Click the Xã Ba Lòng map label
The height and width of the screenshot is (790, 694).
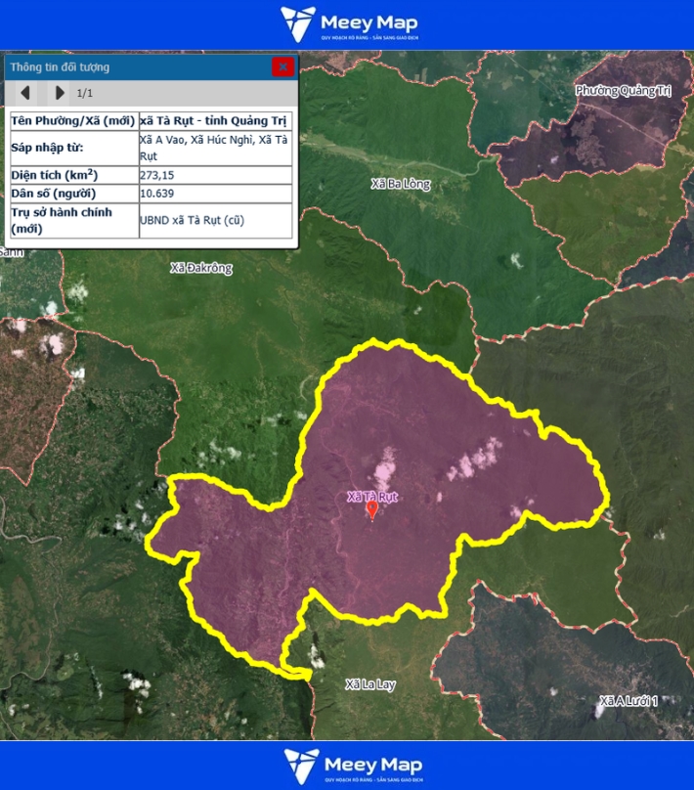(401, 184)
